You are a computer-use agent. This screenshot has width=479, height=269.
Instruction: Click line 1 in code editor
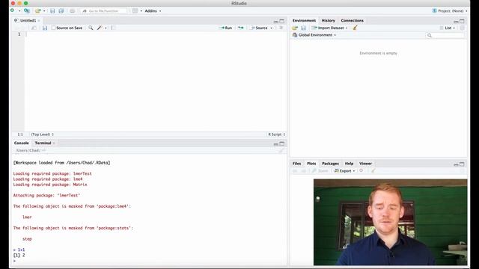click(155, 34)
